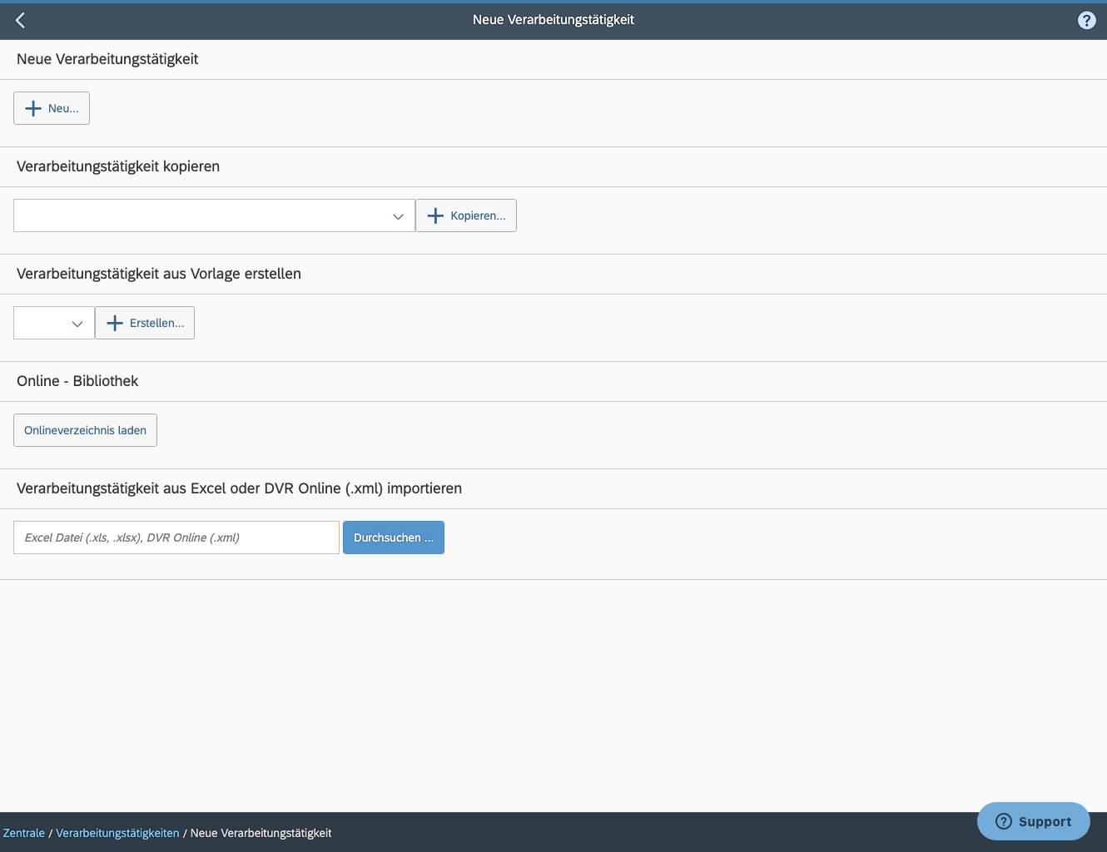Select Neue Verarbeitungstätigkeit in the breadcrumb
Viewport: 1107px width, 852px height.
pos(260,832)
